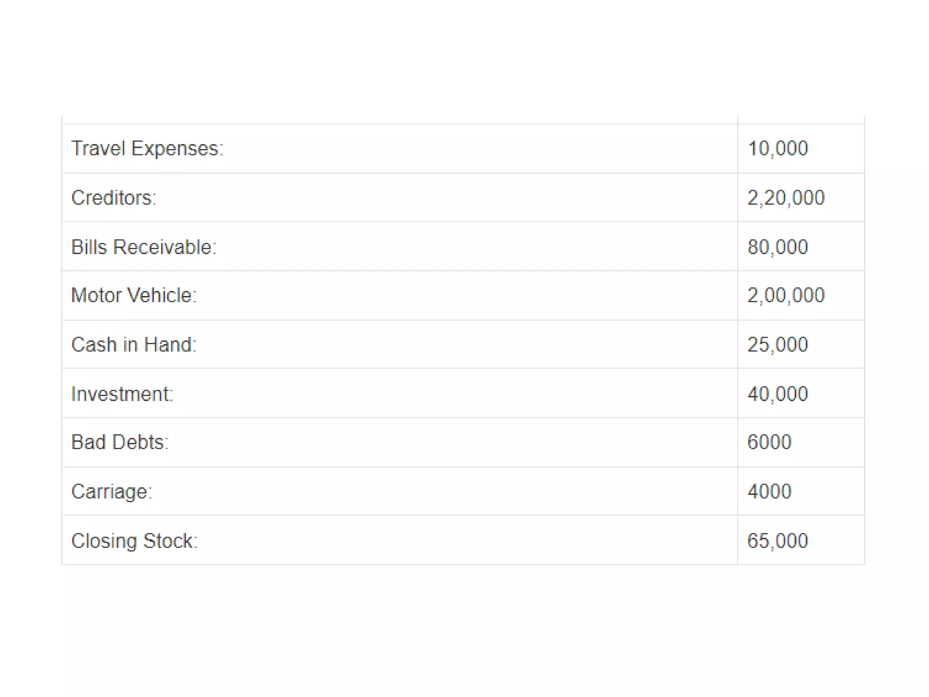
Task: Select the 65,000 Closing Stock value
Action: click(x=777, y=541)
